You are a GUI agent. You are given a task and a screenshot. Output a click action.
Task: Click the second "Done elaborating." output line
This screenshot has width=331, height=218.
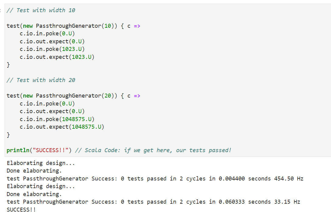pos(34,194)
